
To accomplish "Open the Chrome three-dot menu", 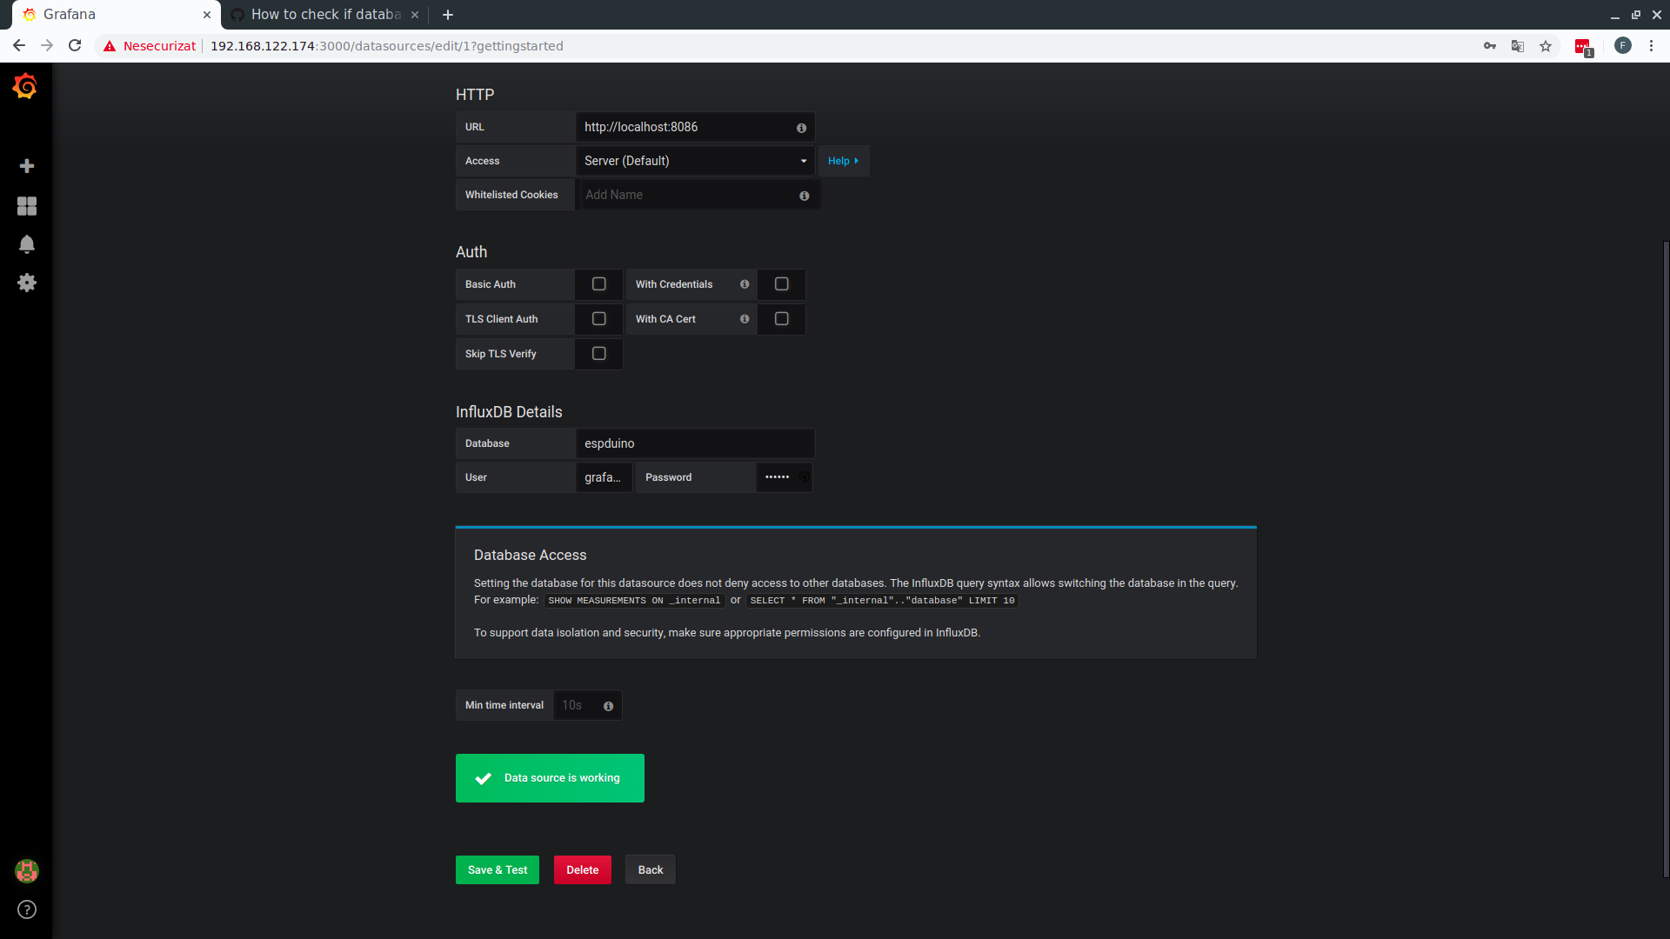I will click(1651, 46).
